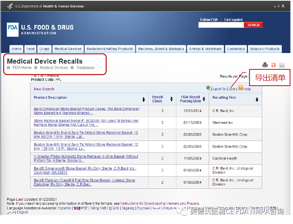Click the print page icon
Viewport: 293px width, 224px height.
click(265, 65)
